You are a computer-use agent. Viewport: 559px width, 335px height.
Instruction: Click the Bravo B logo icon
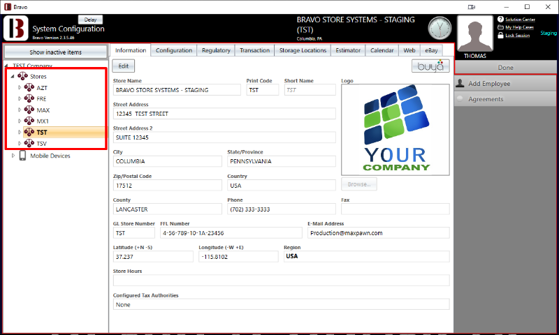pos(16,28)
